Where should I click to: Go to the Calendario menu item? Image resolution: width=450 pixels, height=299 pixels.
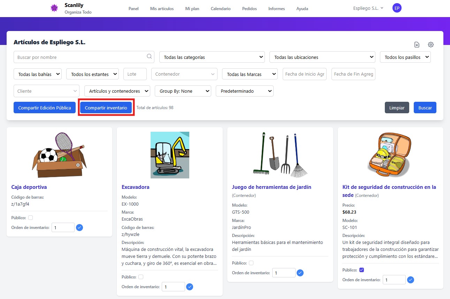point(220,9)
